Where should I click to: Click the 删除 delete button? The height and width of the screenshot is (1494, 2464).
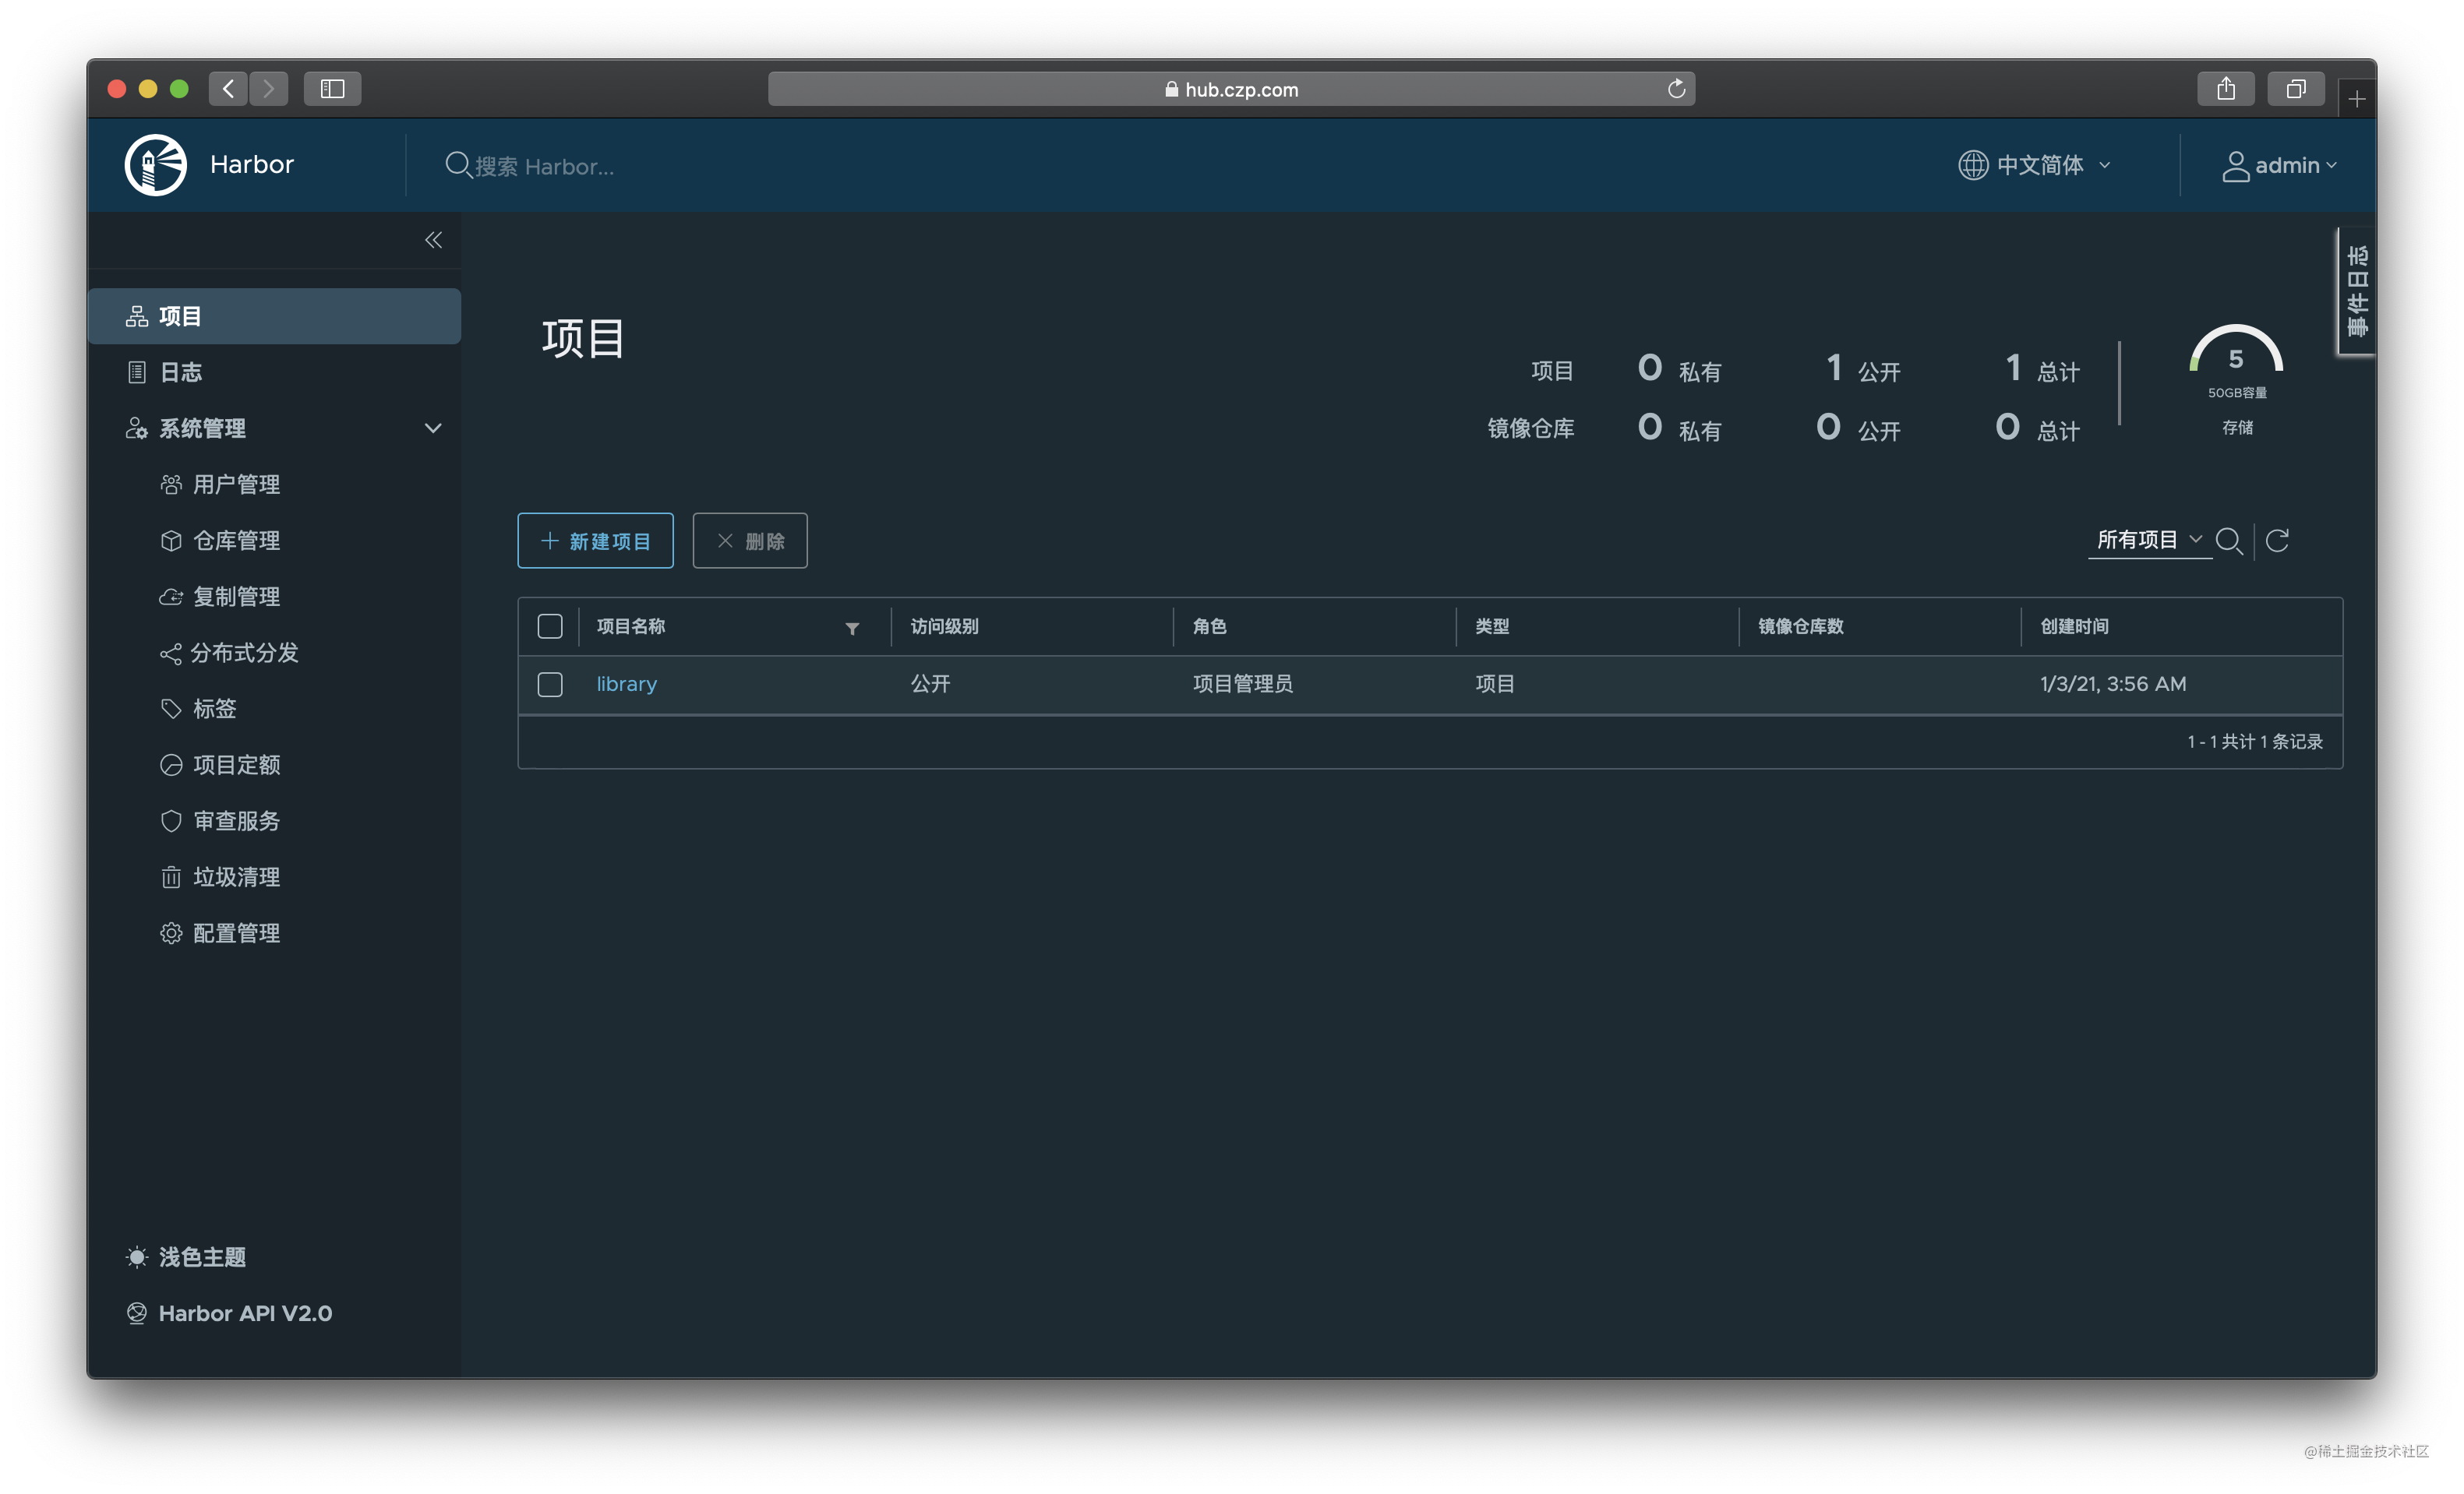pos(750,541)
